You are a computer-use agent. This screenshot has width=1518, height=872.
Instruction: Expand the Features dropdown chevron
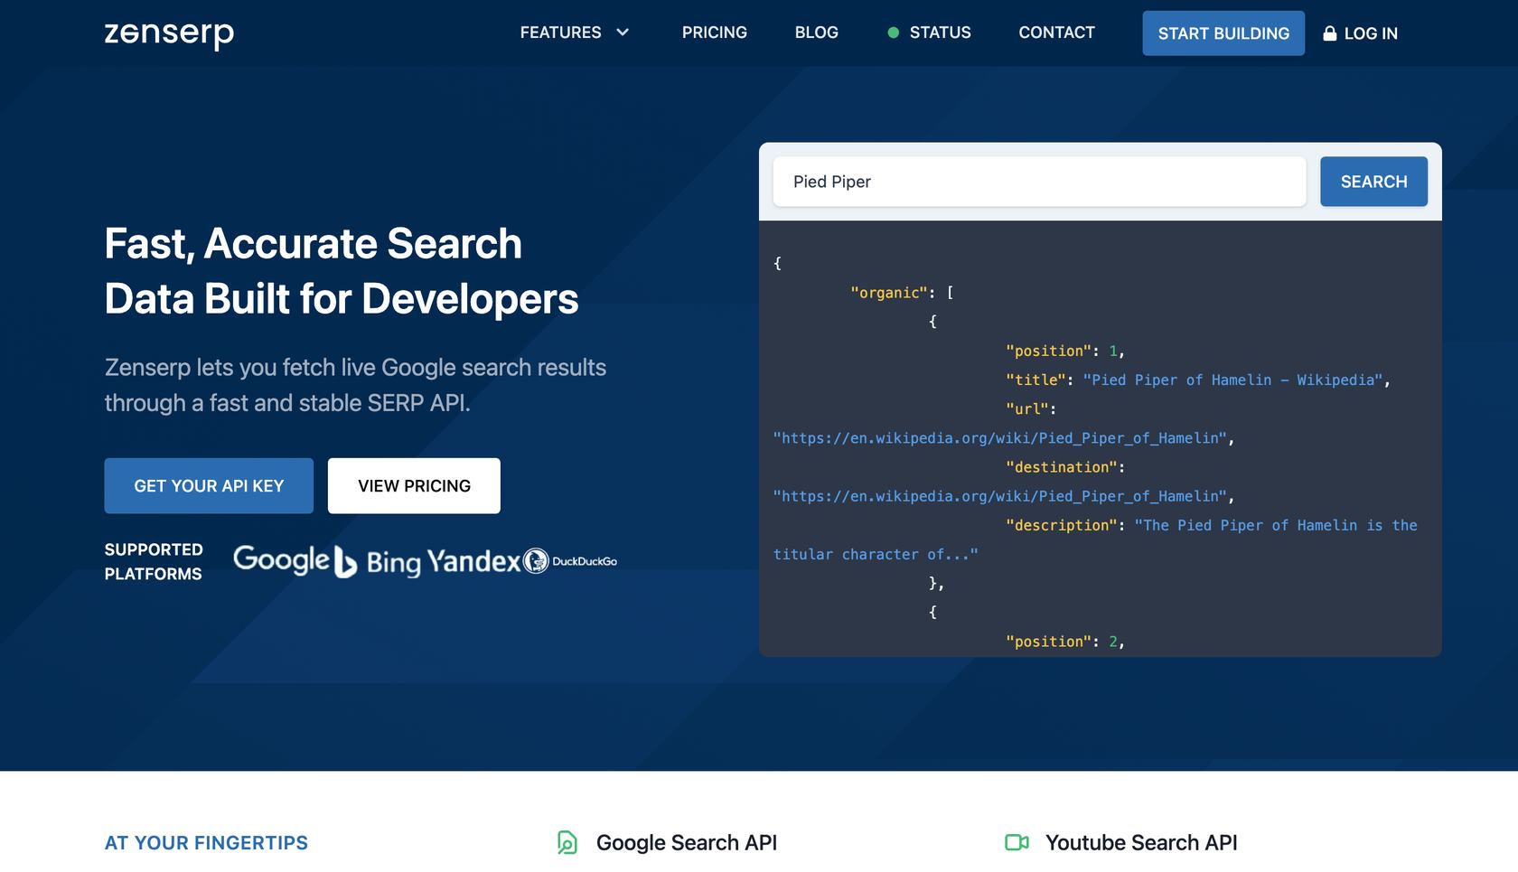point(623,33)
